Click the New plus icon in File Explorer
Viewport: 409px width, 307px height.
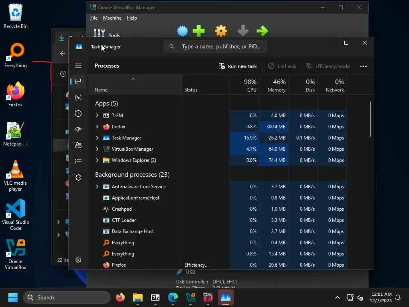[x=63, y=74]
